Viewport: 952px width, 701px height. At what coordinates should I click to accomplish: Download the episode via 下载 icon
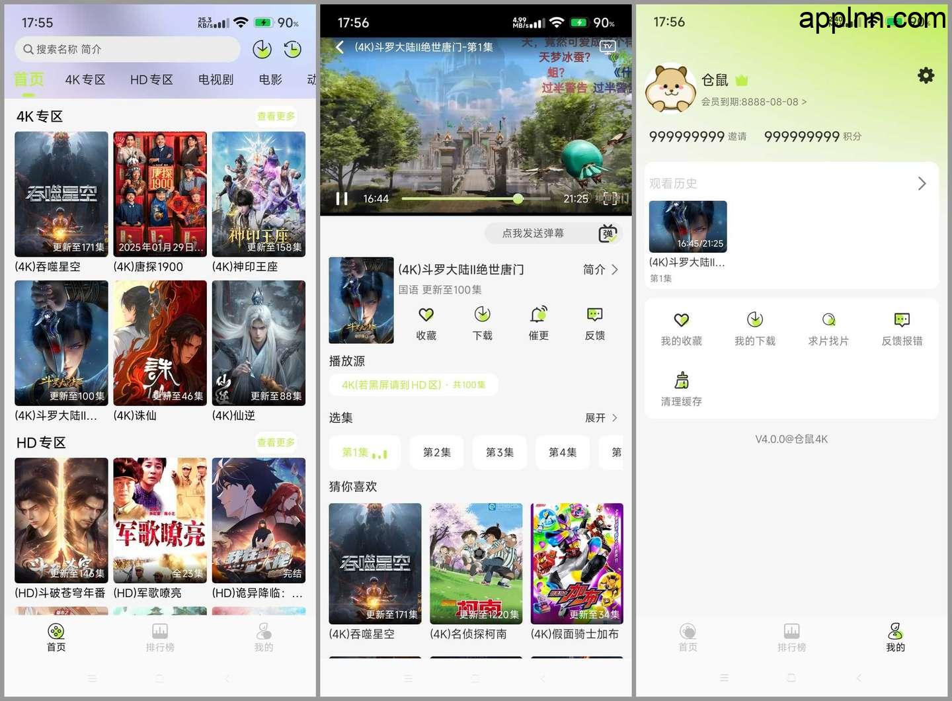coord(483,314)
